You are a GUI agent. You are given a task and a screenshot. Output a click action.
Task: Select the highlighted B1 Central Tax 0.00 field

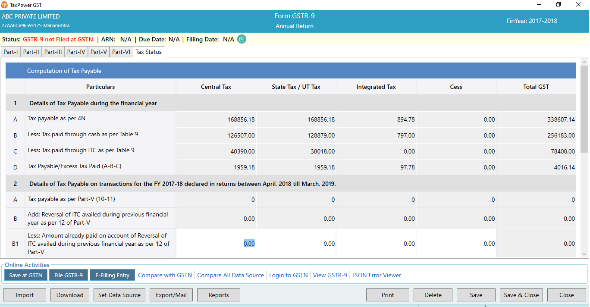pyautogui.click(x=216, y=244)
